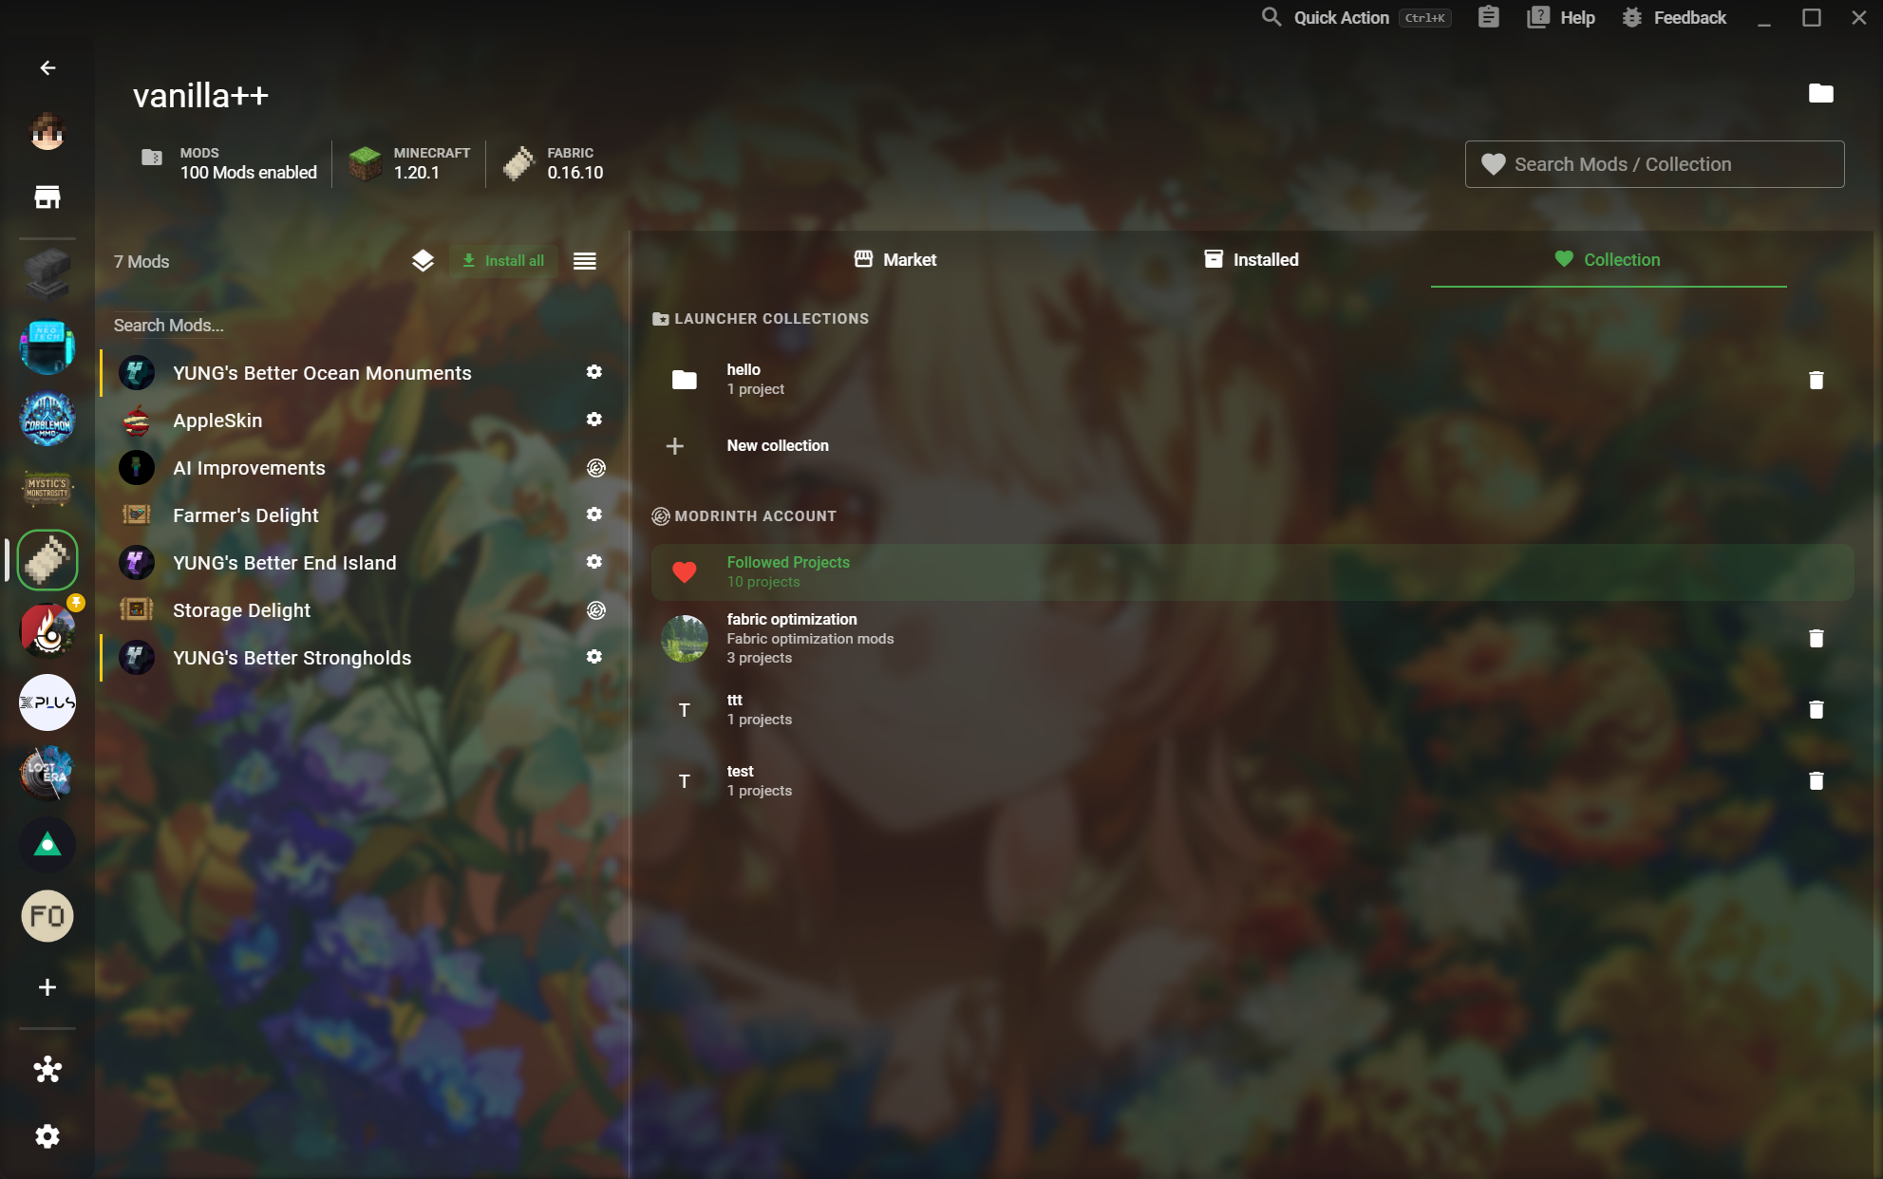The width and height of the screenshot is (1883, 1179).
Task: Open Followed Projects collection
Action: coord(1252,571)
